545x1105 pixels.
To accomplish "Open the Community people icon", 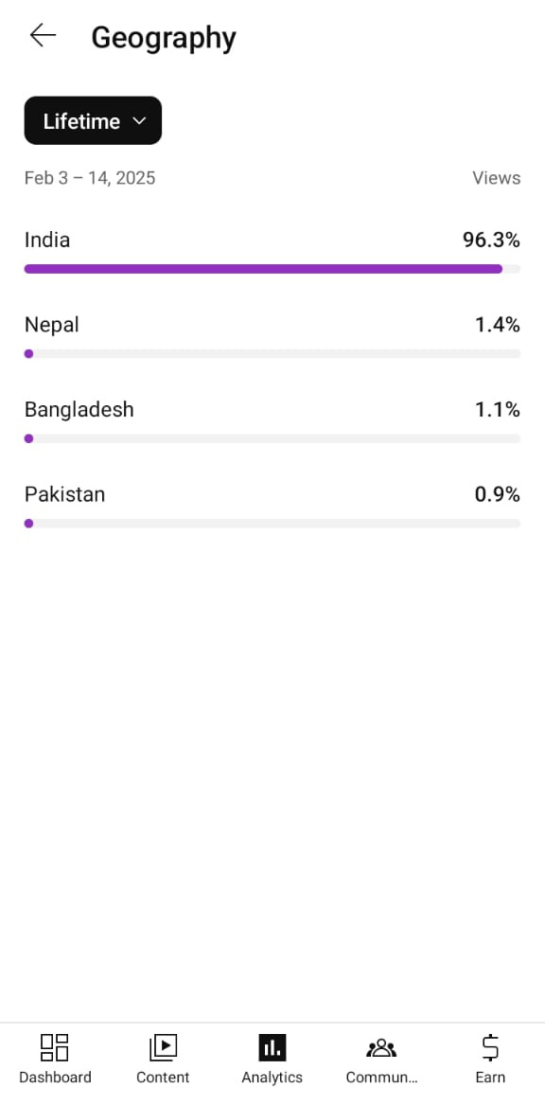I will pyautogui.click(x=381, y=1048).
